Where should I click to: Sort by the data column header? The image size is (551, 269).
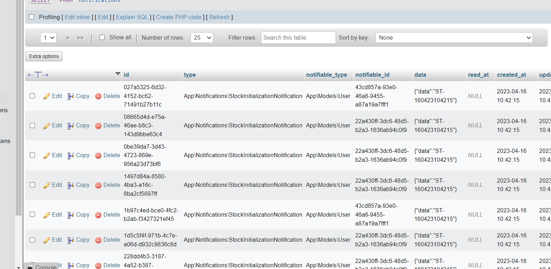click(420, 75)
